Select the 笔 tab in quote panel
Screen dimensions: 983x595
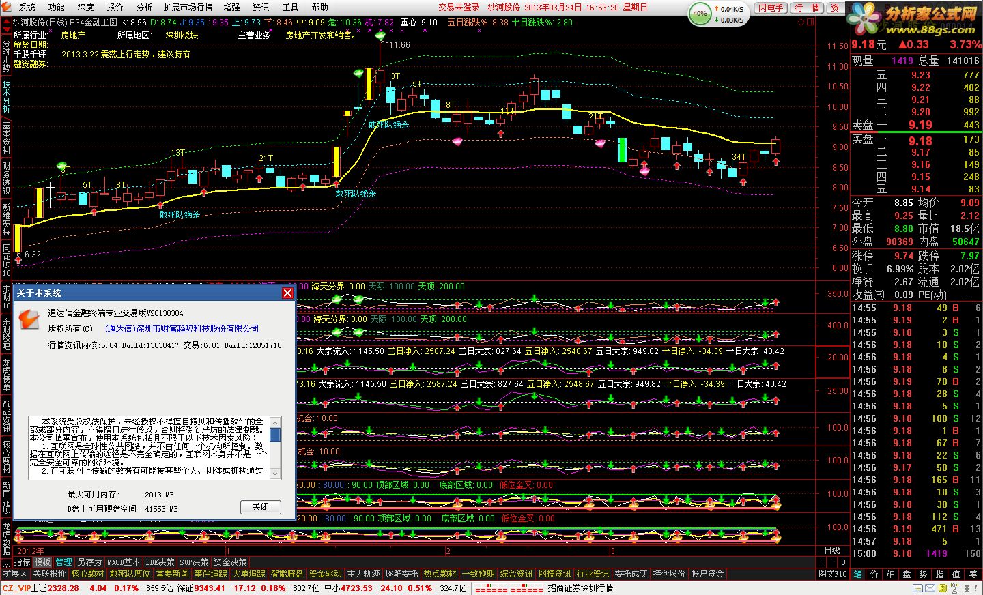858,574
